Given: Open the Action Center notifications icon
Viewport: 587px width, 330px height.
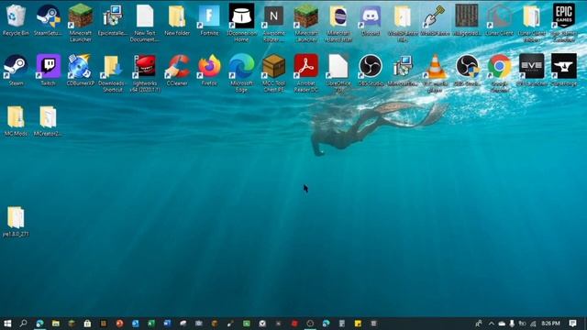Looking at the screenshot, I should pyautogui.click(x=572, y=324).
